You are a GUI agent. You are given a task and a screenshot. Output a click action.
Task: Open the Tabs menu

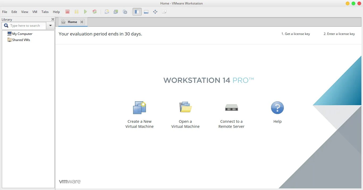(x=45, y=12)
